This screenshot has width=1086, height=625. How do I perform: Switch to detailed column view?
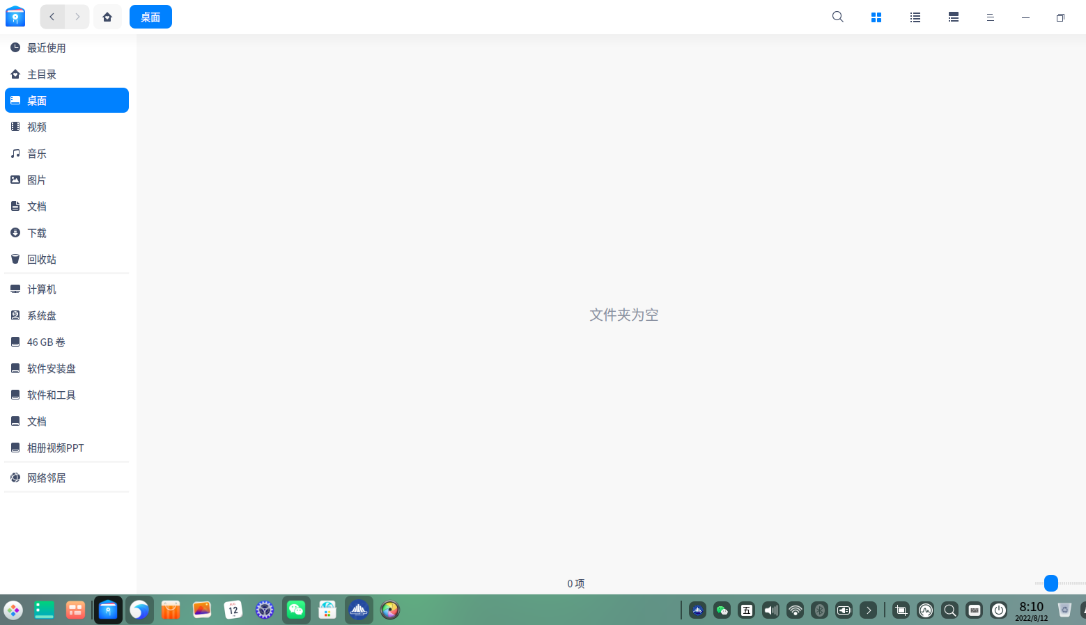coord(953,17)
